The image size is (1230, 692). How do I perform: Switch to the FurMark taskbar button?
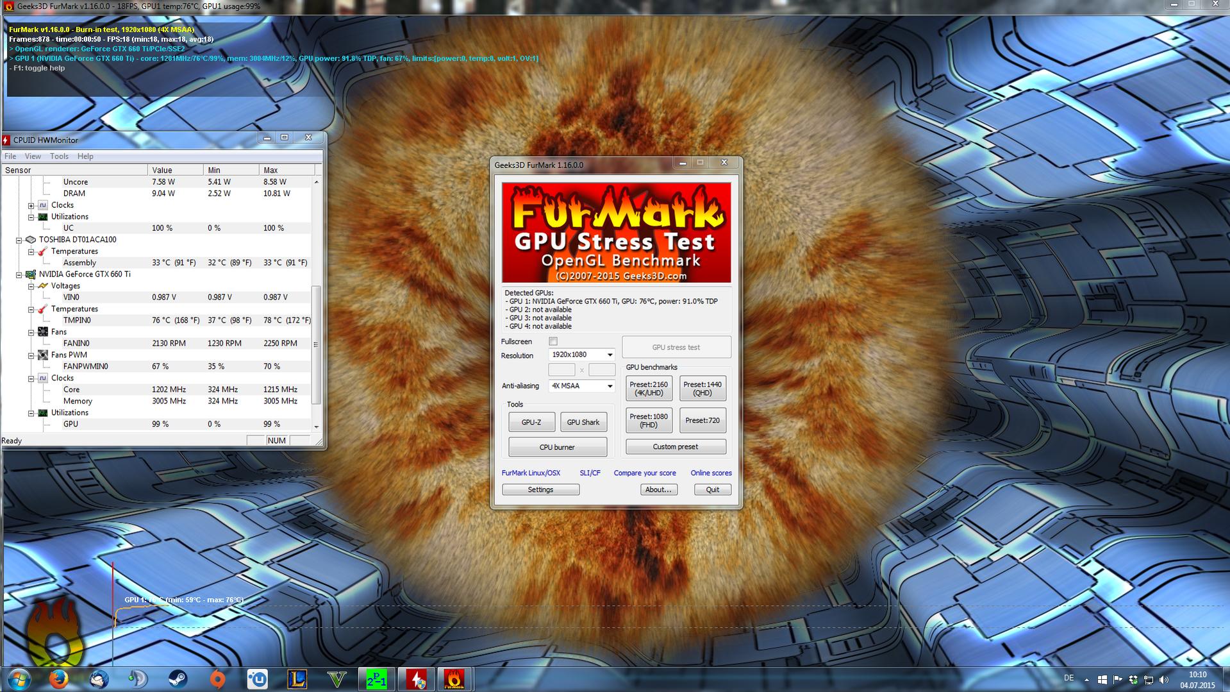click(x=455, y=679)
